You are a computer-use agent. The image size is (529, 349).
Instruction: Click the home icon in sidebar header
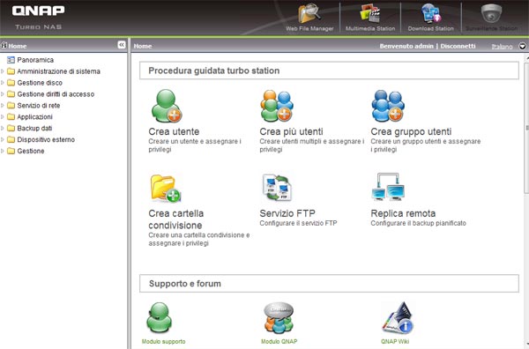(4, 45)
